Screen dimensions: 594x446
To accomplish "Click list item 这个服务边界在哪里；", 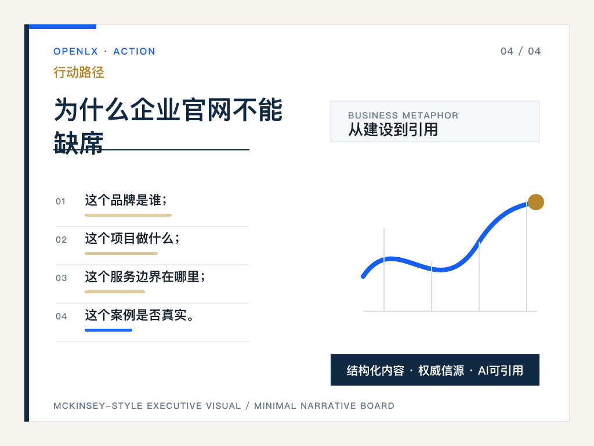I will [146, 277].
